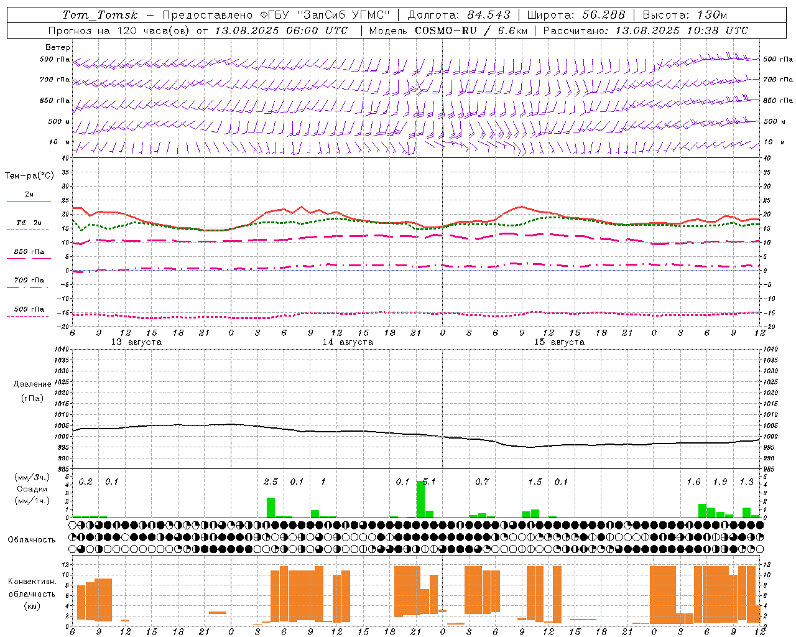Click the forecast label Прогноз на 120 часа(ов)
This screenshot has width=796, height=637.
point(120,30)
